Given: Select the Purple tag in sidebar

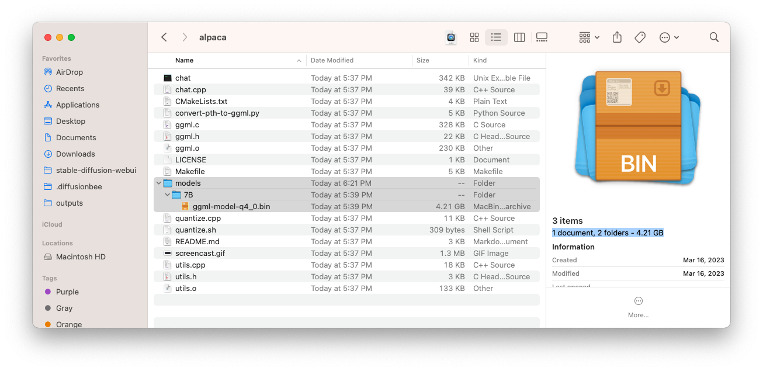Looking at the screenshot, I should [67, 292].
